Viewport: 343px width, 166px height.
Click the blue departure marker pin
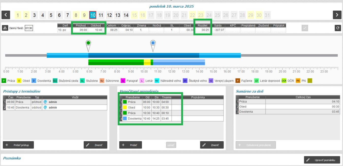pyautogui.click(x=153, y=43)
